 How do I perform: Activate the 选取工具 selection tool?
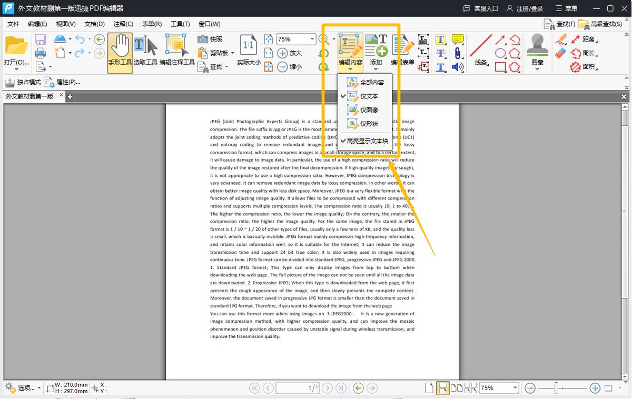(x=145, y=52)
